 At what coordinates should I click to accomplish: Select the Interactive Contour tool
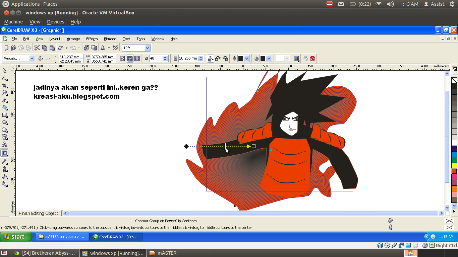(x=4, y=153)
